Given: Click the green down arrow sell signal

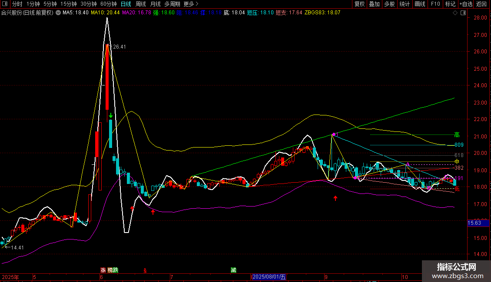Looking at the screenshot, I should tap(111, 115).
